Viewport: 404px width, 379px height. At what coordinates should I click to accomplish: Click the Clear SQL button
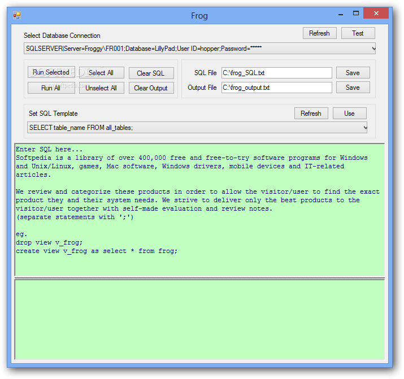151,73
